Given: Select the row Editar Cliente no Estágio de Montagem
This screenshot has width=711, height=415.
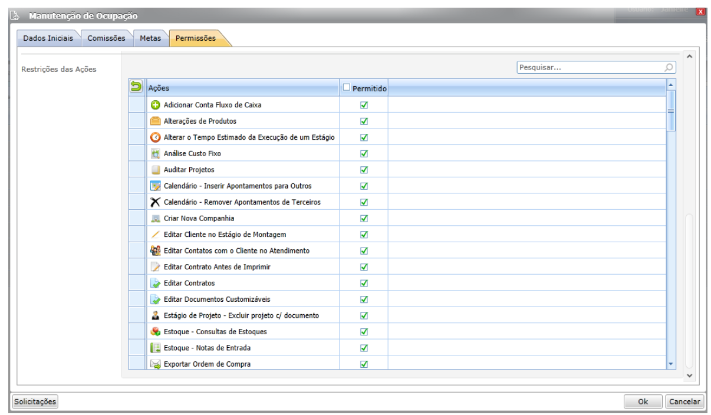Looking at the screenshot, I should (397, 235).
